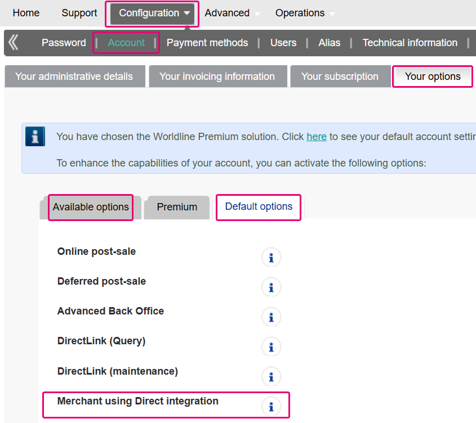The image size is (476, 423).
Task: Collapse menu with double chevron icon
Action: (14, 43)
